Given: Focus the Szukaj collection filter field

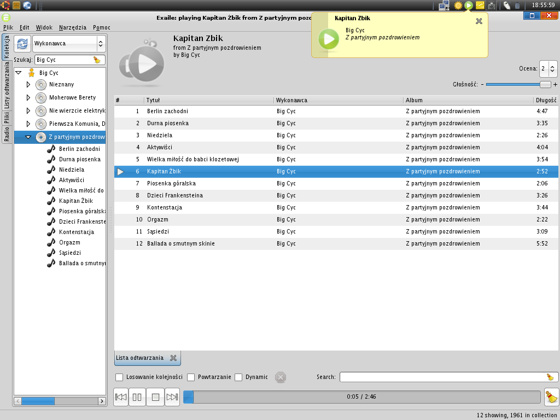Looking at the screenshot, I should click(65, 60).
